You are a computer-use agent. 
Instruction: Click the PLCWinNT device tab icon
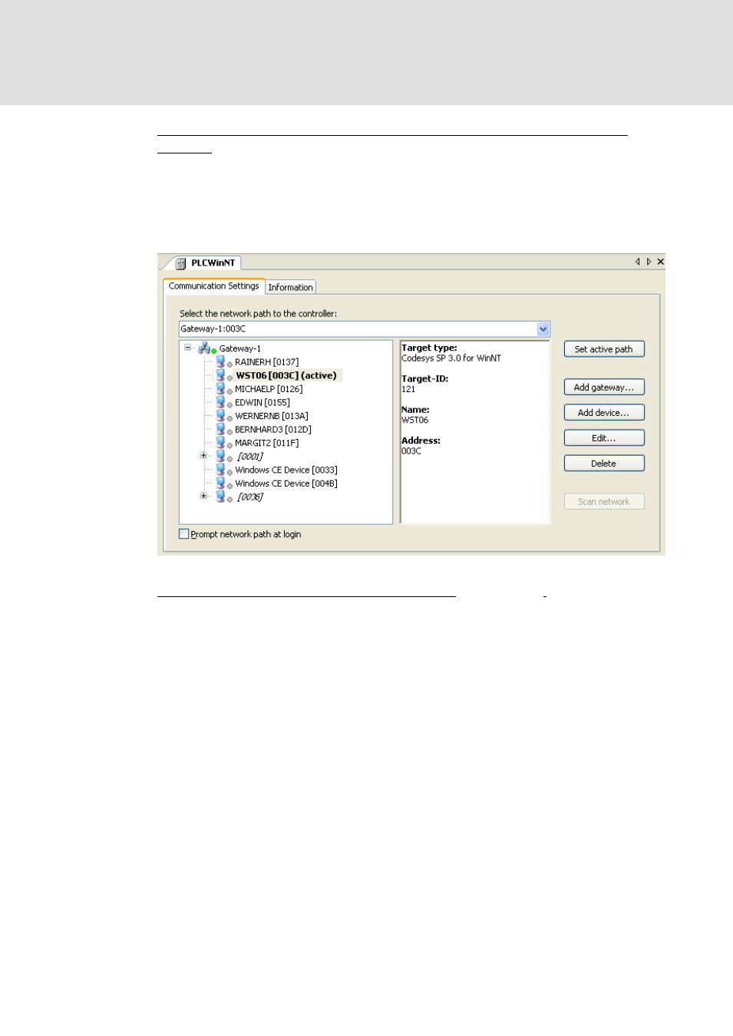pos(180,263)
